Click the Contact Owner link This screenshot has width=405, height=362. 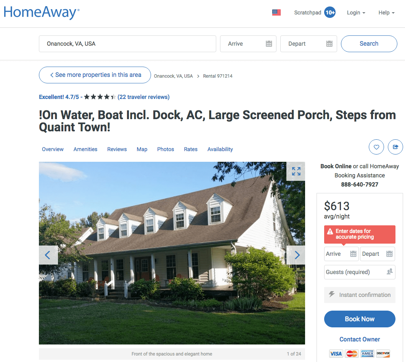pyautogui.click(x=360, y=339)
